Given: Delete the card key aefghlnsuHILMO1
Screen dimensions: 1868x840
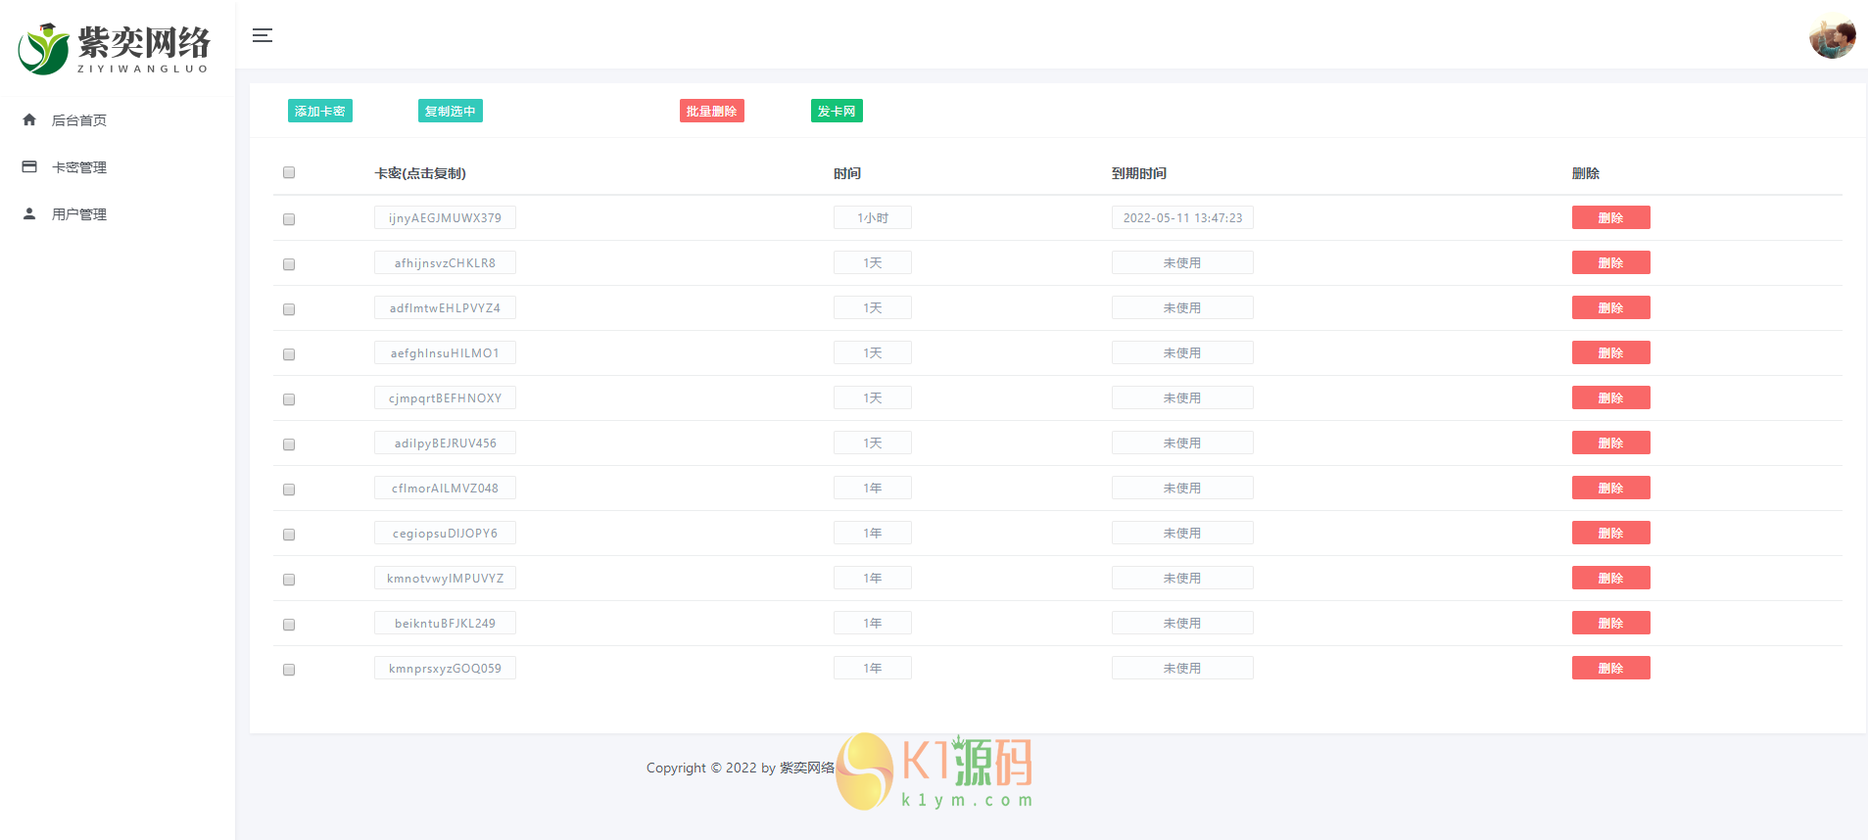Looking at the screenshot, I should 1610,352.
